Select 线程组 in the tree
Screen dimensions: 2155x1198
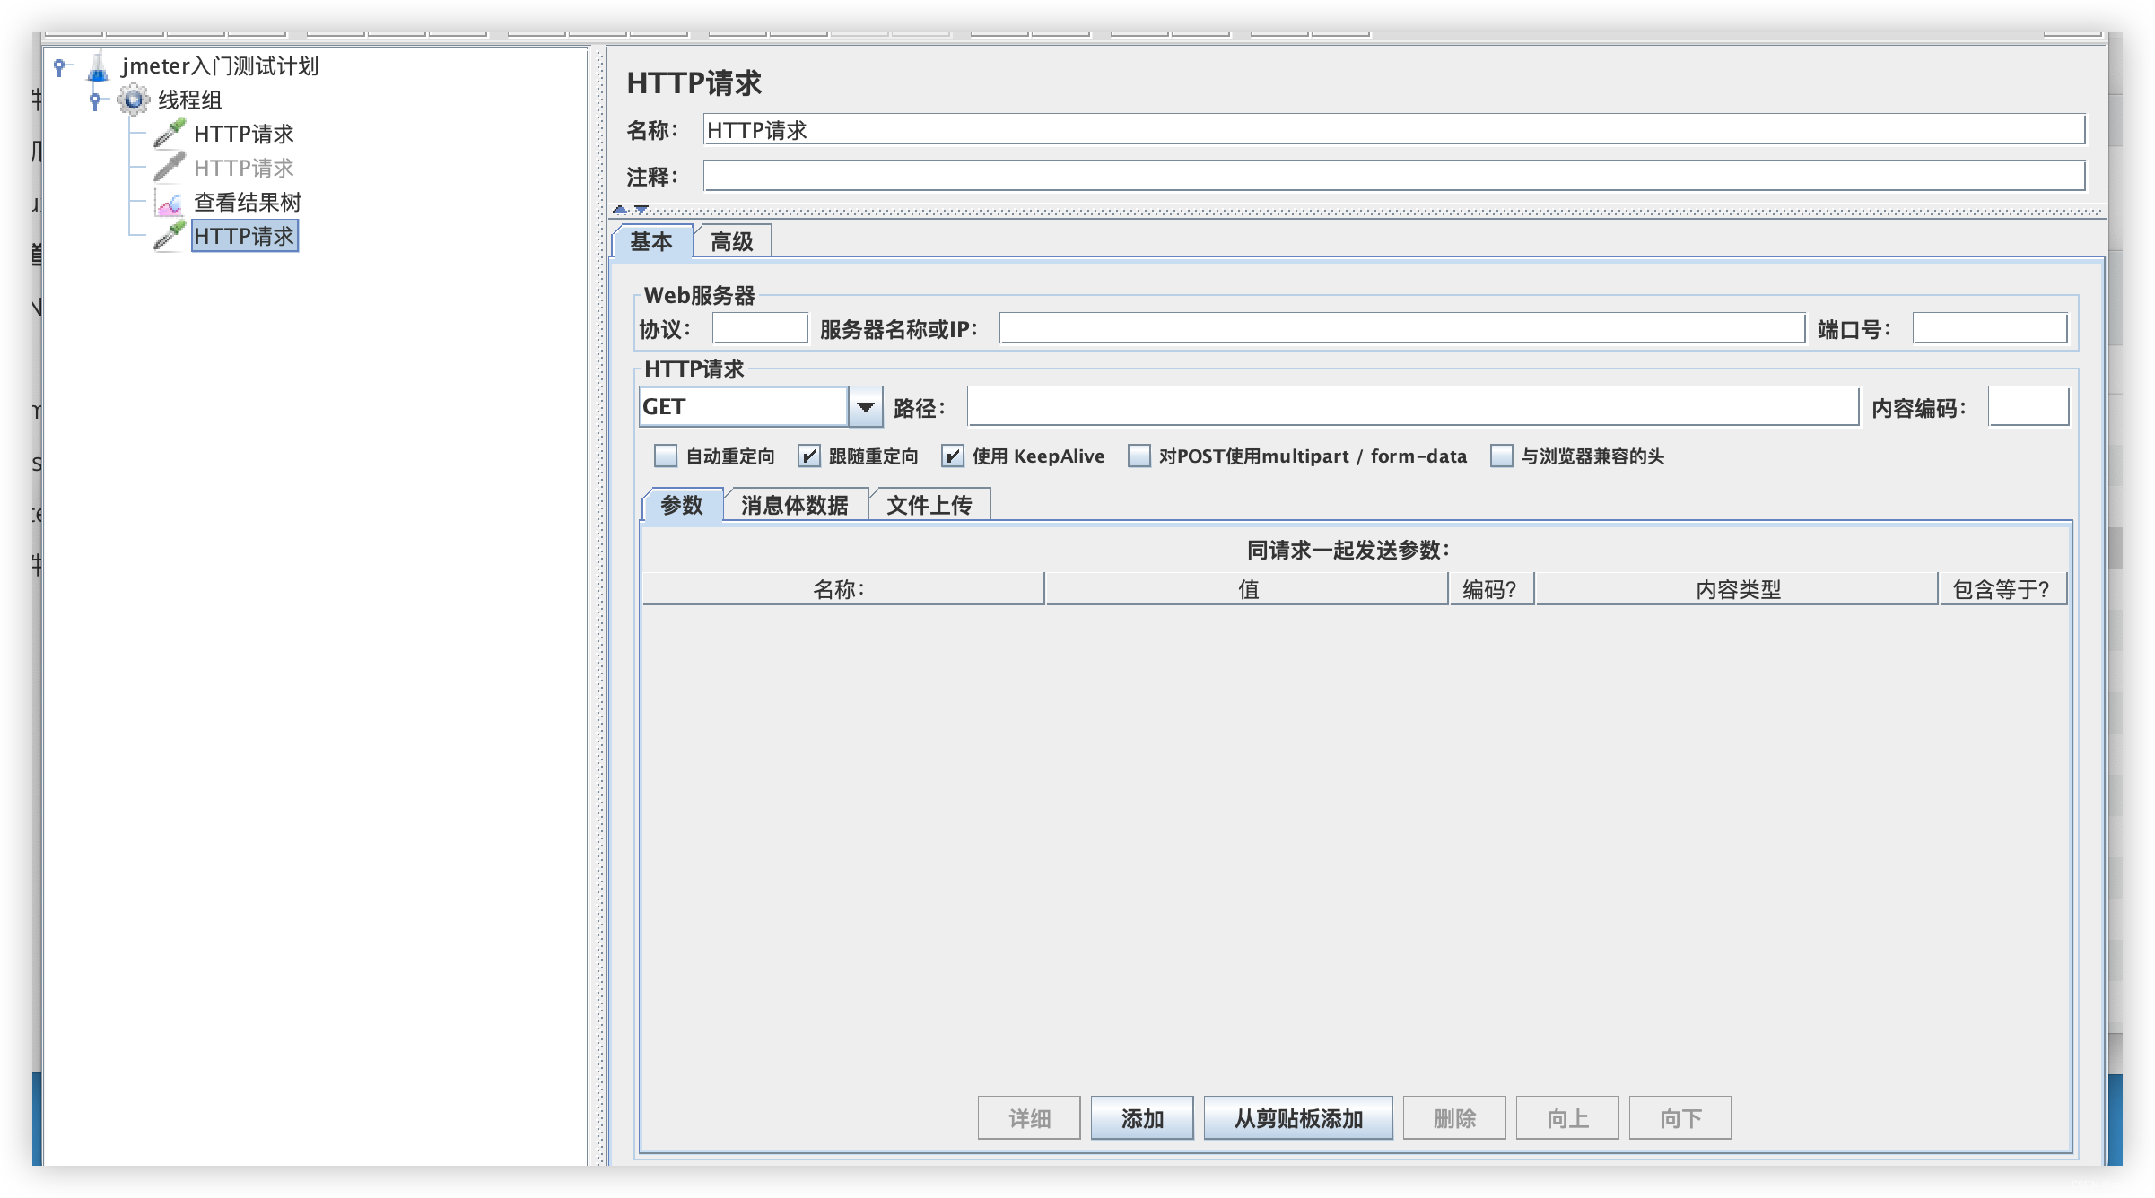(189, 100)
